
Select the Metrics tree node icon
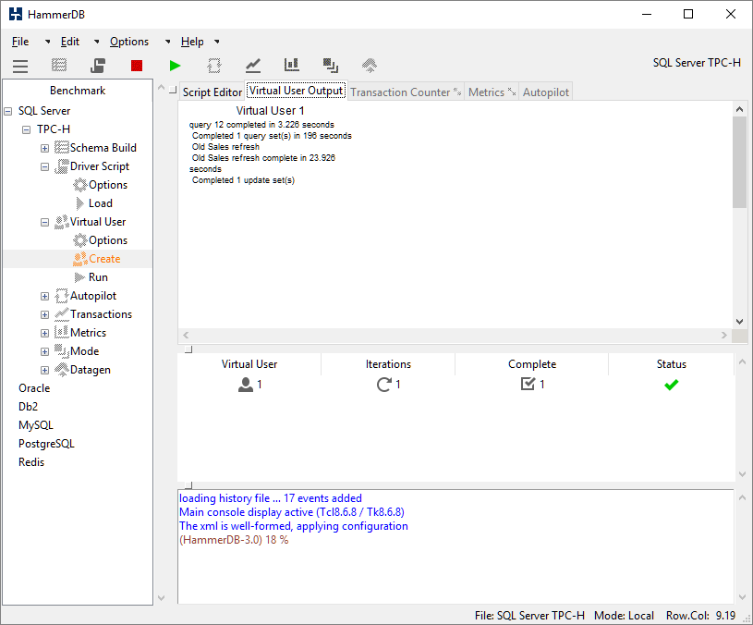[62, 333]
